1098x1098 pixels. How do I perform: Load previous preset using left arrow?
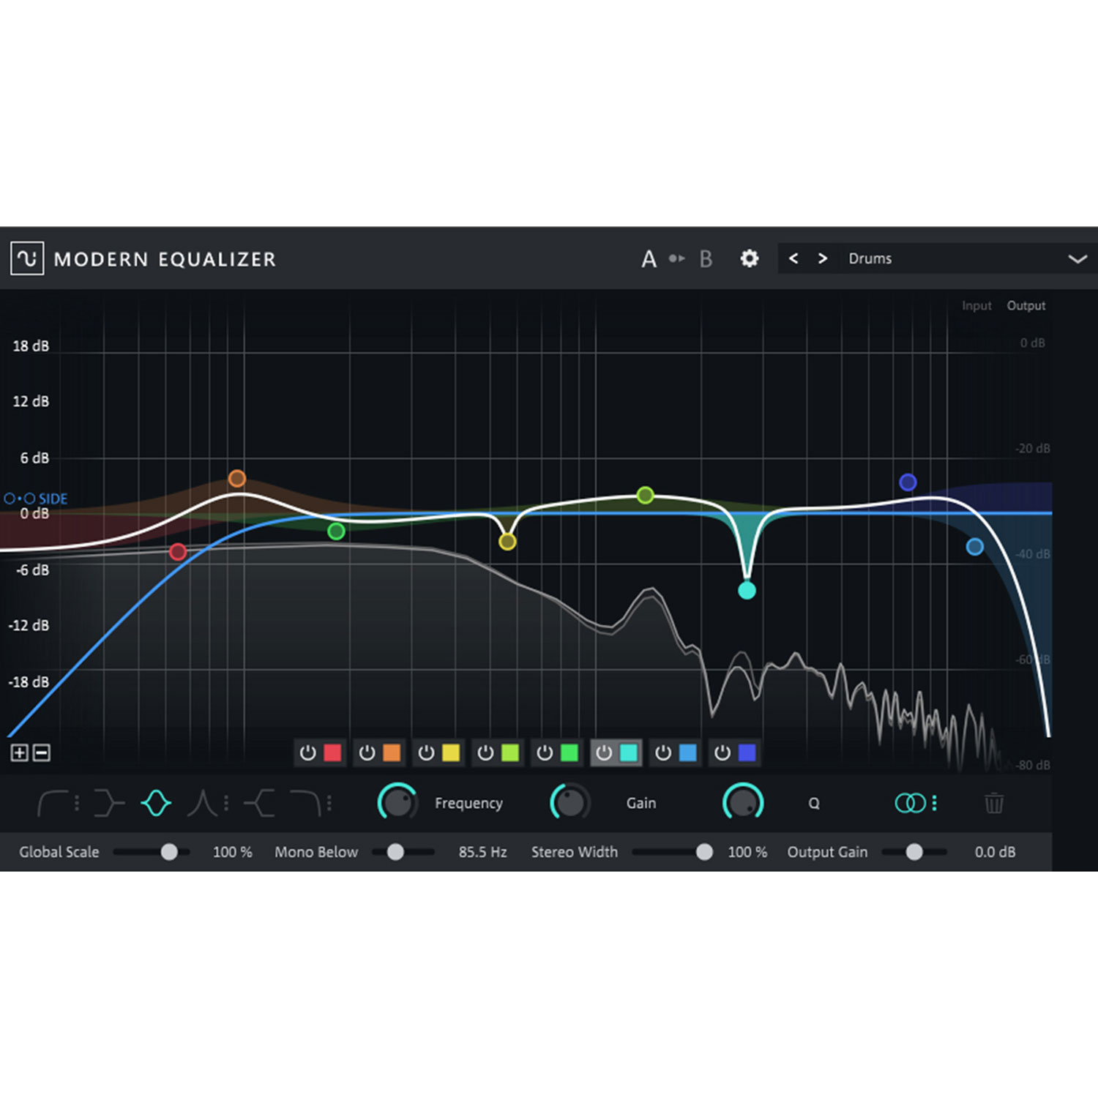click(x=793, y=258)
